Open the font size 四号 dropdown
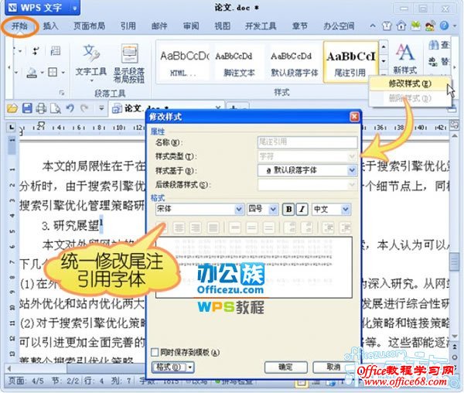 (273, 209)
